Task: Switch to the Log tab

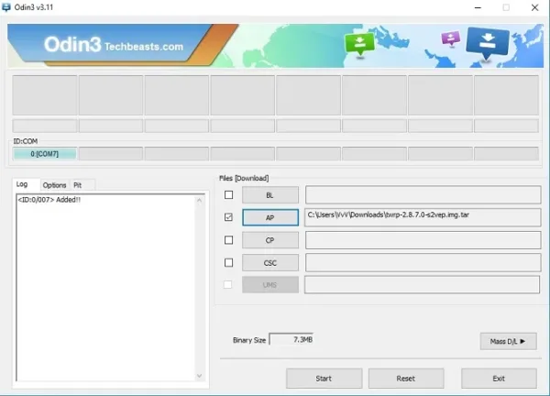Action: 22,184
